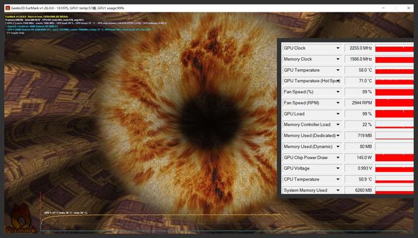The height and width of the screenshot is (238, 418).
Task: Close the FurMark window
Action: coord(408,8)
